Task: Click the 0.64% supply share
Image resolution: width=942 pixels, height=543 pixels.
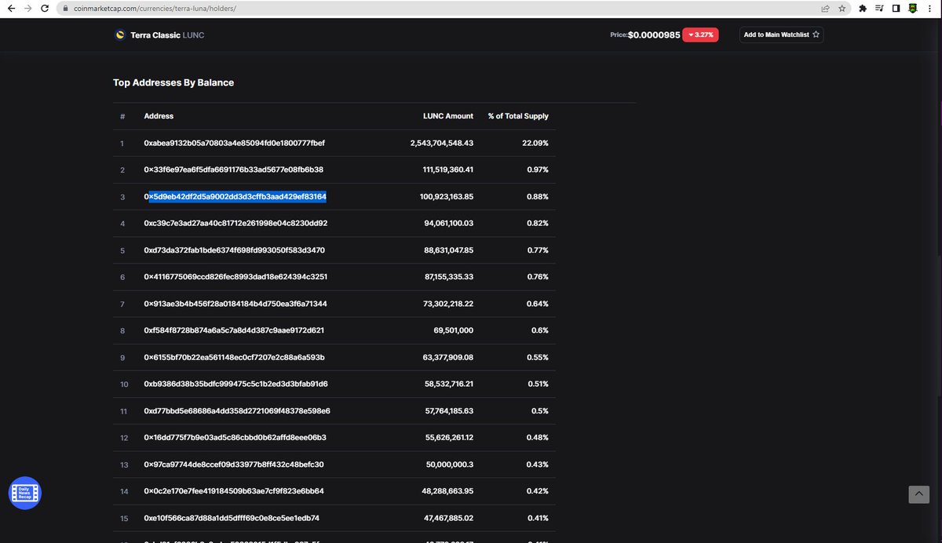Action: [x=538, y=304]
